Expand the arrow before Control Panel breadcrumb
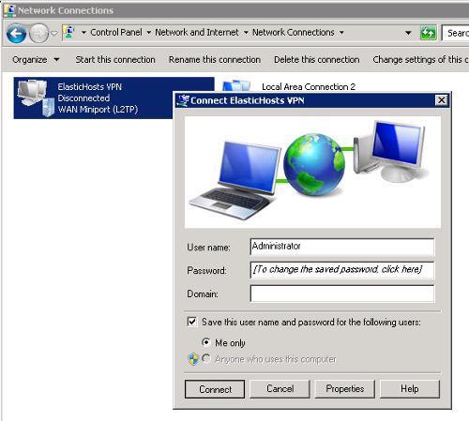 pos(83,33)
